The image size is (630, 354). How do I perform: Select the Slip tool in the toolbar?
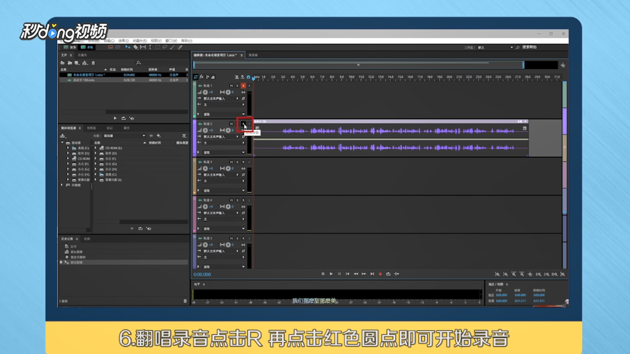(x=143, y=47)
